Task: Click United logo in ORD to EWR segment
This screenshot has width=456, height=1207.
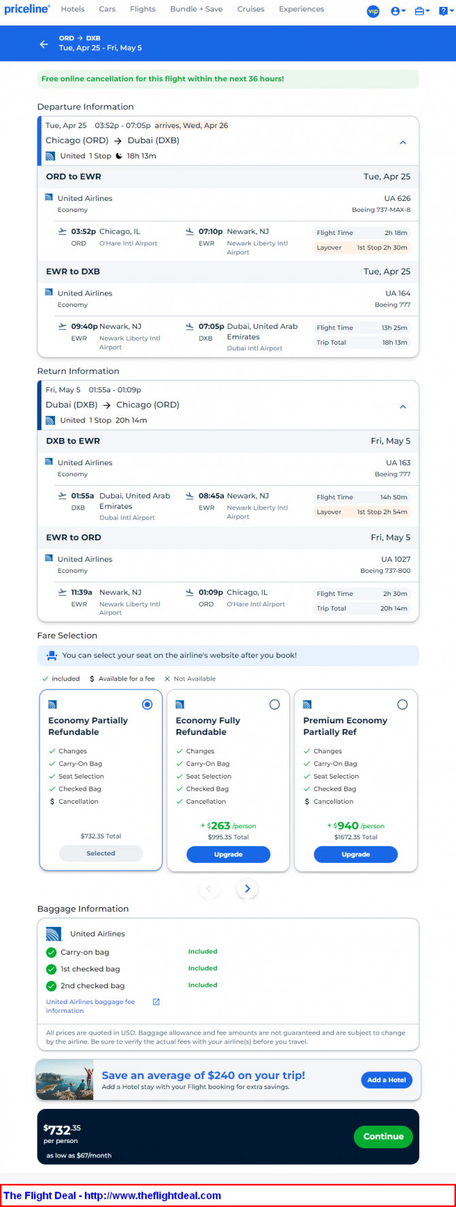Action: (x=49, y=198)
